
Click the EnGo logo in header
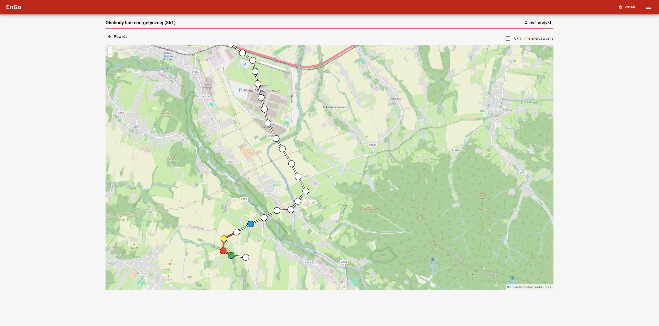(14, 7)
